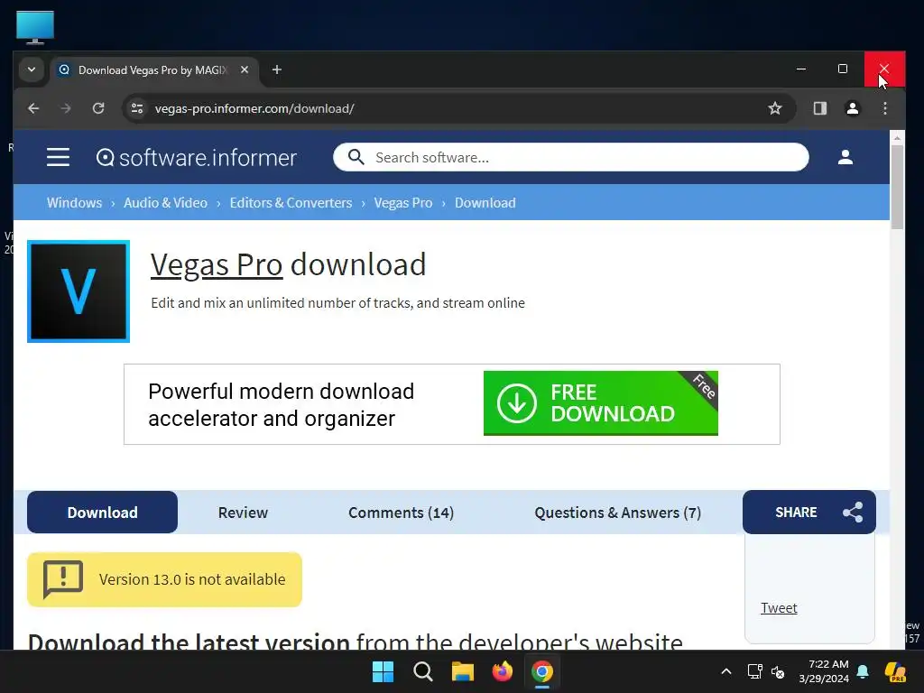The height and width of the screenshot is (693, 924).
Task: Focus the Search software input field
Action: 570,157
